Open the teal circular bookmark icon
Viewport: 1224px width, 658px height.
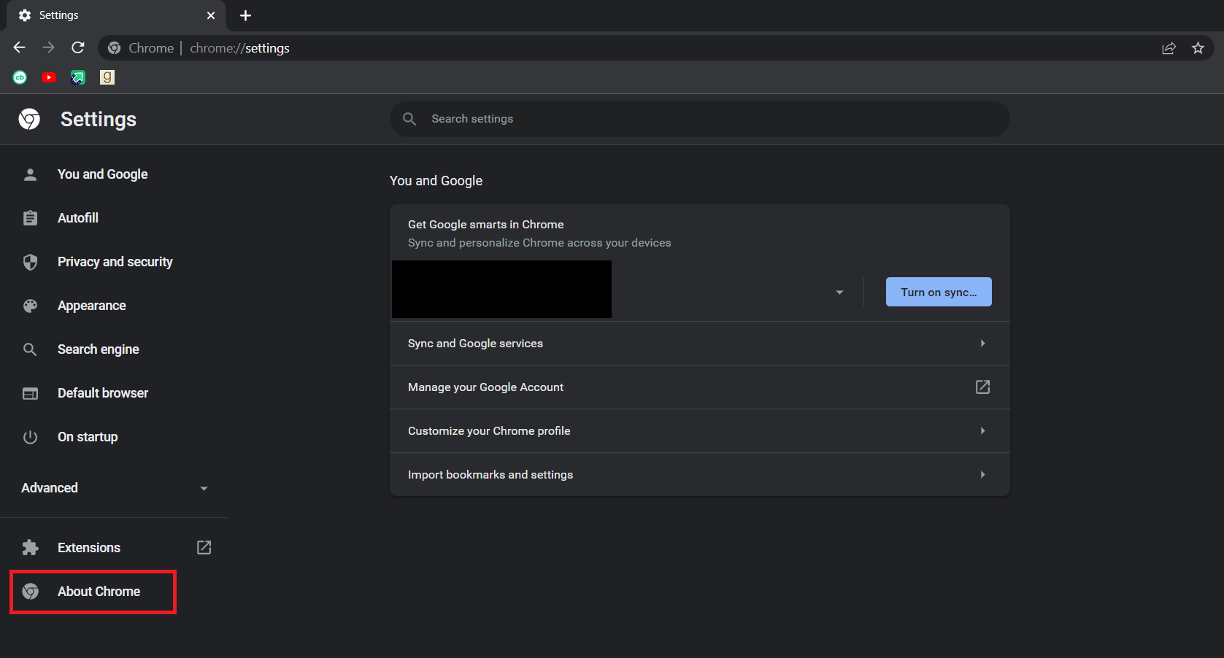click(x=20, y=77)
